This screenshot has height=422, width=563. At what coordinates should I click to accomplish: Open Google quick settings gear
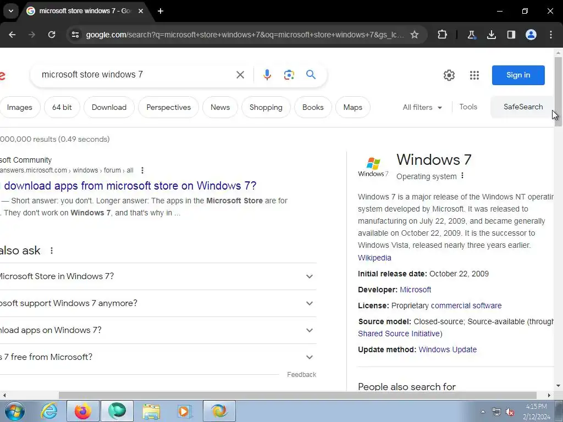pyautogui.click(x=449, y=75)
